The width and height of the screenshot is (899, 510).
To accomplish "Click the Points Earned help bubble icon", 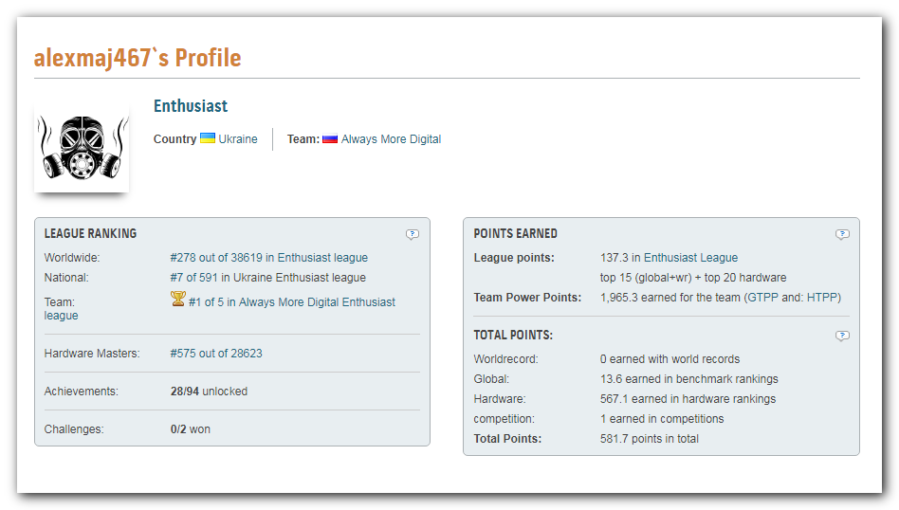I will click(842, 234).
